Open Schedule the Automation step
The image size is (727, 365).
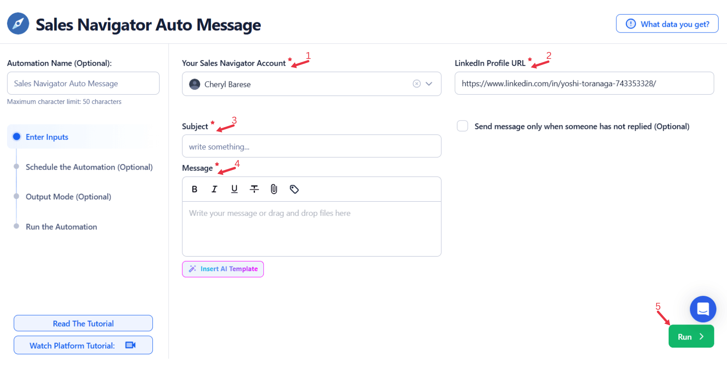pyautogui.click(x=89, y=167)
